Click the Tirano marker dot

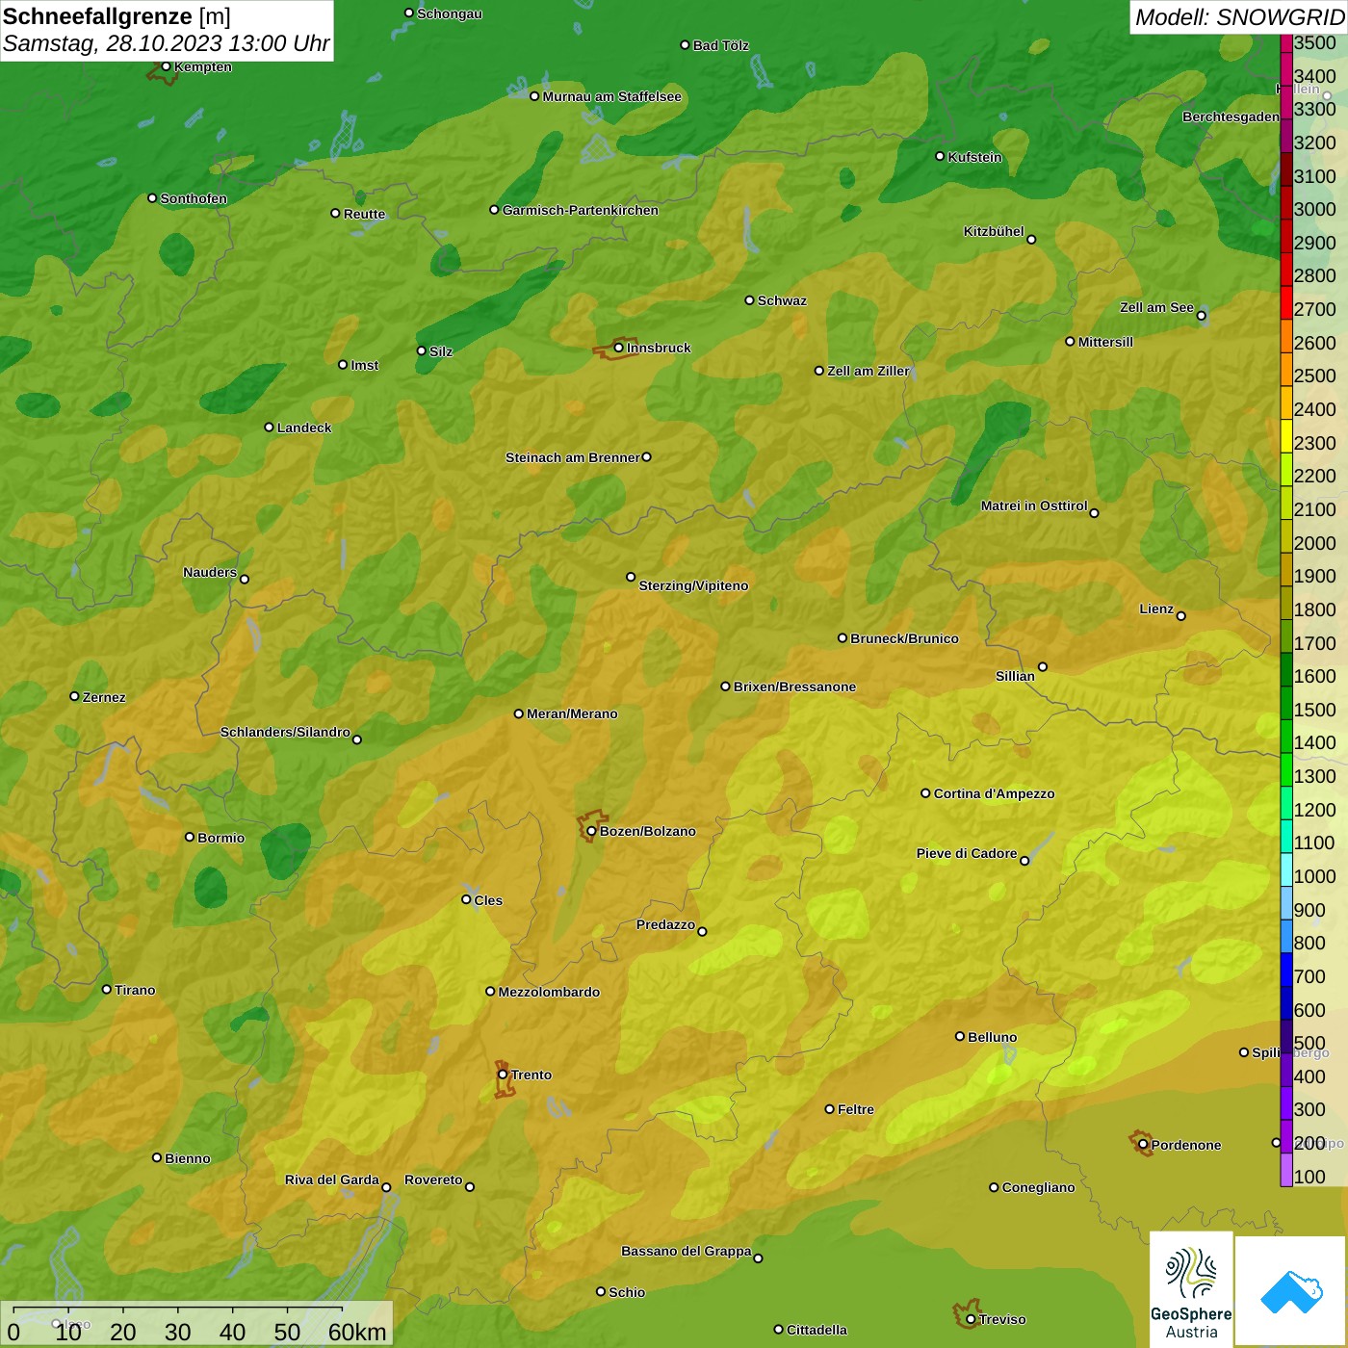point(107,989)
